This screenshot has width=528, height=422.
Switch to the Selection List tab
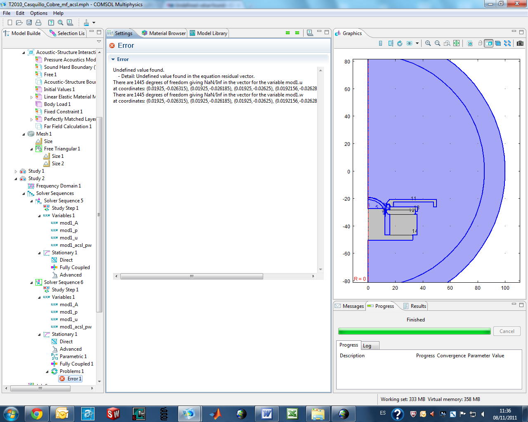[x=67, y=33]
